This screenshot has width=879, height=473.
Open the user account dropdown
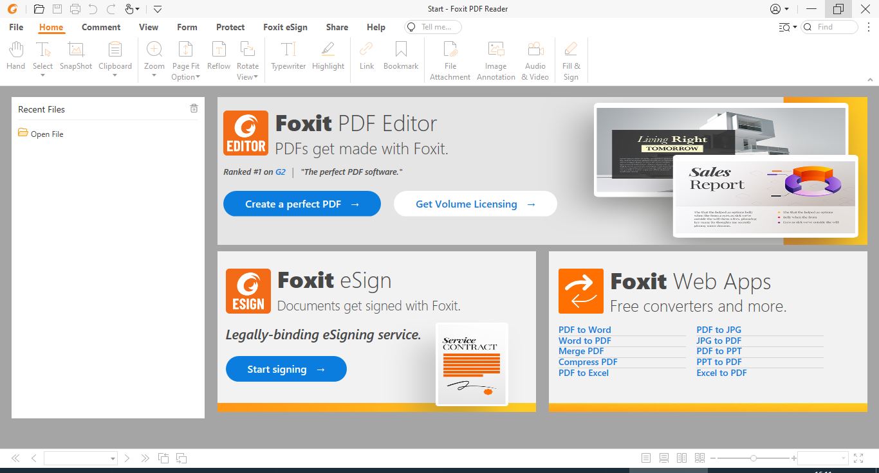click(x=779, y=9)
